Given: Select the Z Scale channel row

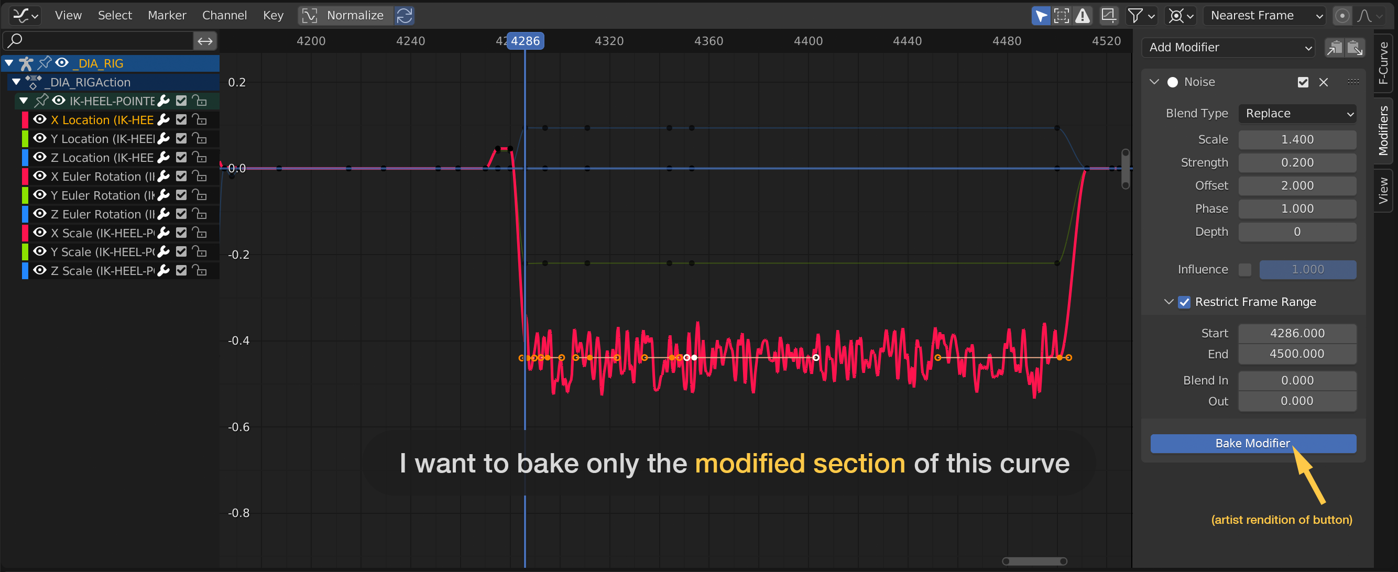Looking at the screenshot, I should 120,271.
